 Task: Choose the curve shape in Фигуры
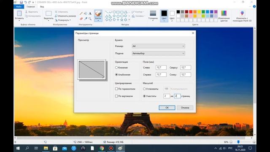click(x=111, y=12)
